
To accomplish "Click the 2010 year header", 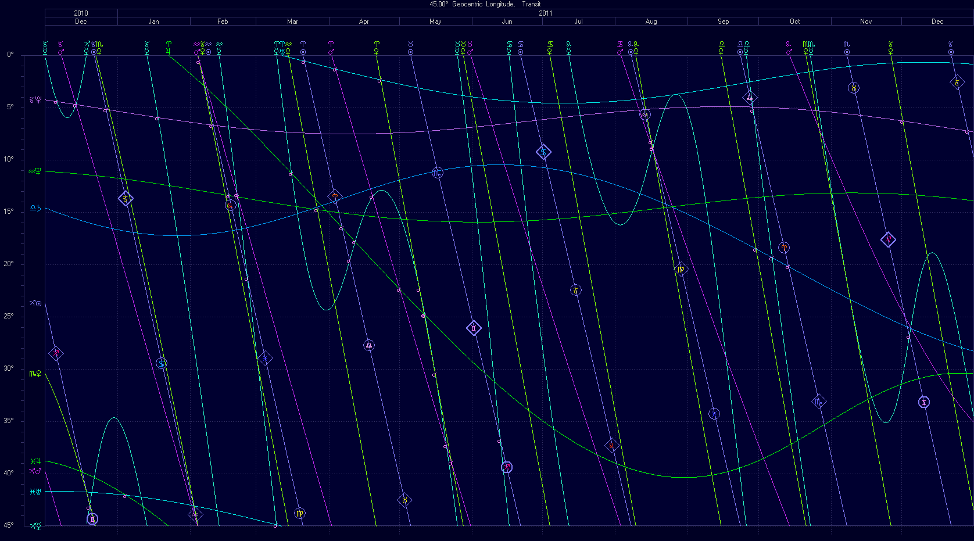I will pos(81,13).
